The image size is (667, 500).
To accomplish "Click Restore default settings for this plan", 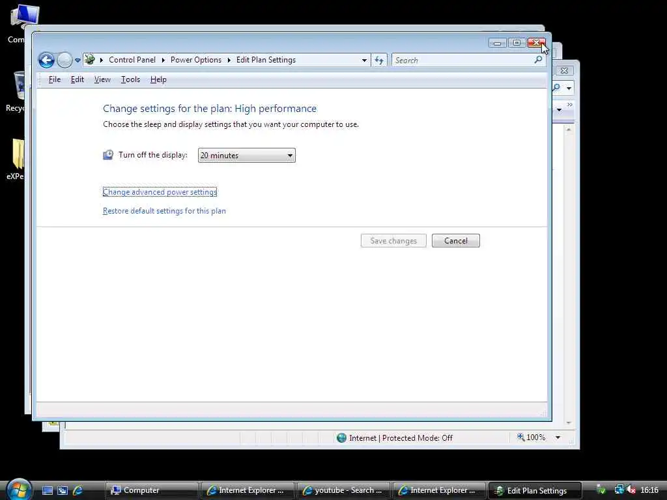I will tap(164, 211).
